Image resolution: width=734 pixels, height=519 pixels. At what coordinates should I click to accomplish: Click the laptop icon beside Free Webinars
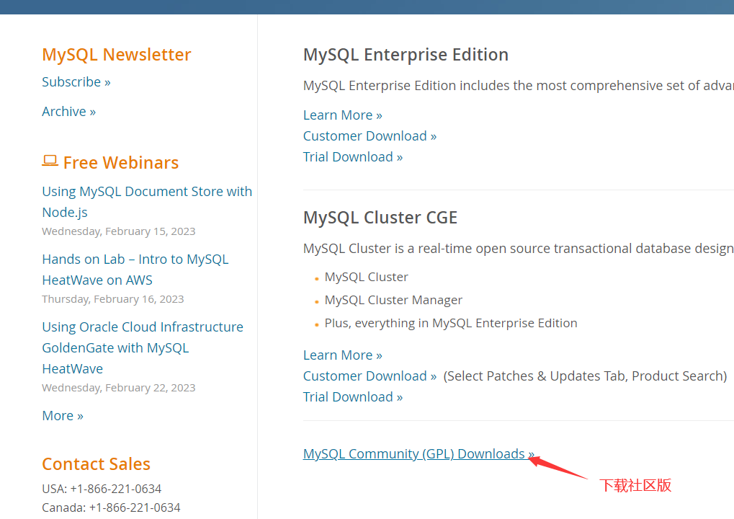point(50,161)
